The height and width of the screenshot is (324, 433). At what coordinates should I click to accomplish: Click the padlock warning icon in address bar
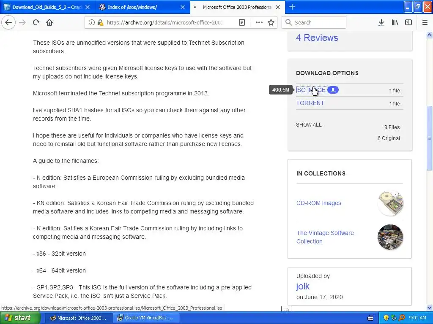101,23
